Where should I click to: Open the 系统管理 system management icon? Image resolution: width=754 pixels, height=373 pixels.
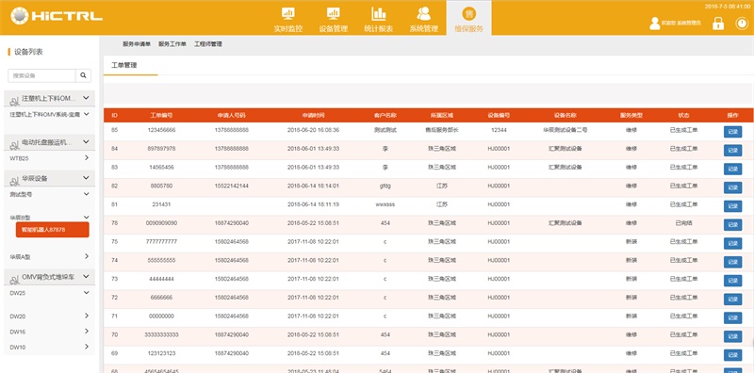[x=423, y=13]
